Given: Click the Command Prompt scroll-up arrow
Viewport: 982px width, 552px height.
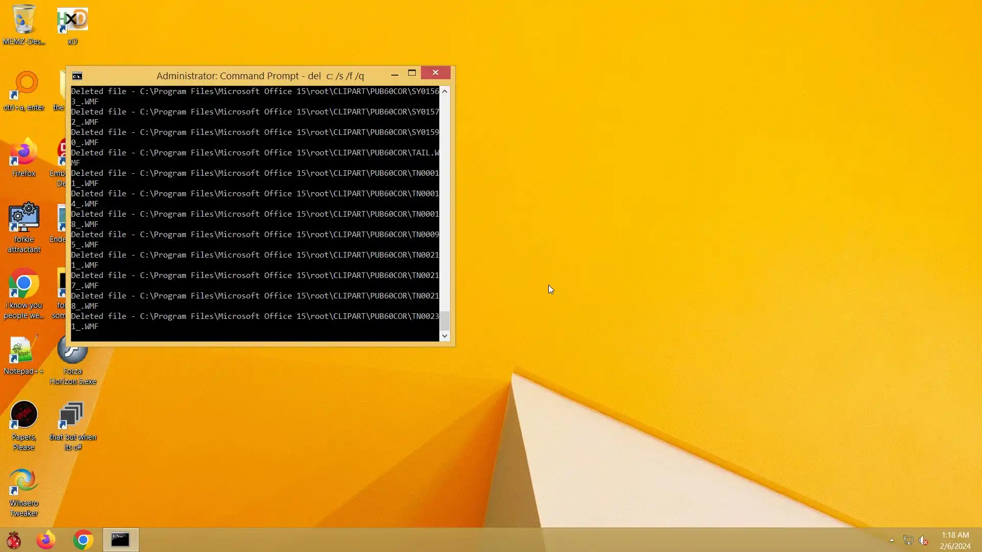Looking at the screenshot, I should point(444,91).
